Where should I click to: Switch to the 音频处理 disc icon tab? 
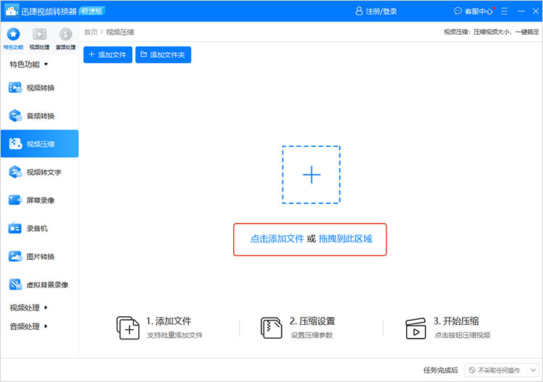point(65,38)
